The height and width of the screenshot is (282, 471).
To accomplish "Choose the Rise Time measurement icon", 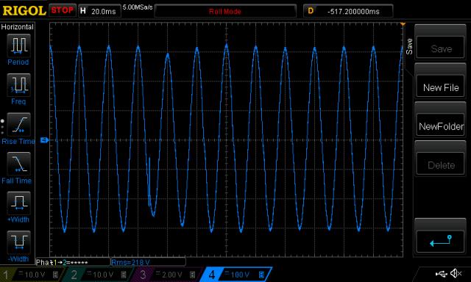I will click(x=18, y=124).
